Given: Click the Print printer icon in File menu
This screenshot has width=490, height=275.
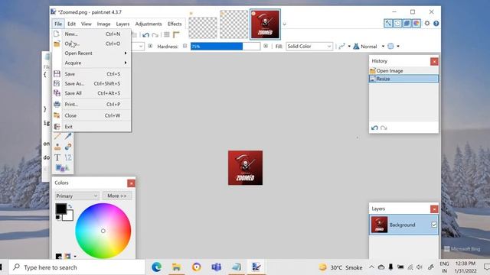Looking at the screenshot, I should [57, 104].
